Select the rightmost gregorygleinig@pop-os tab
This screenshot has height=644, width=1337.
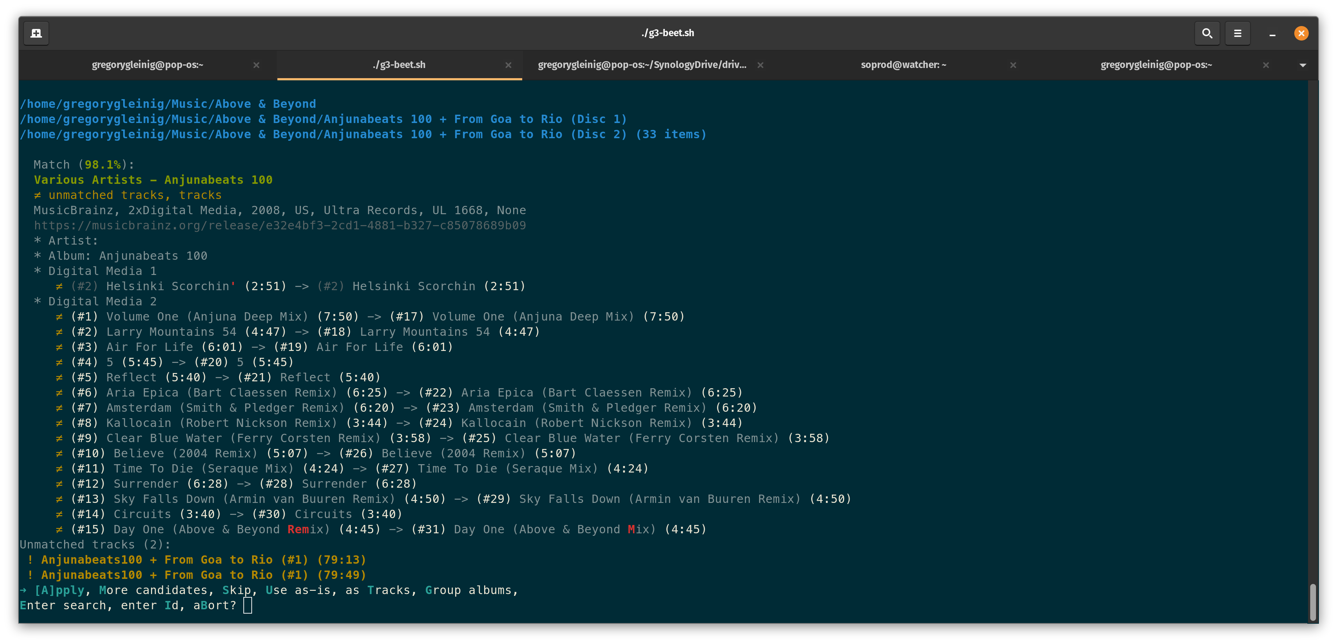coord(1156,65)
